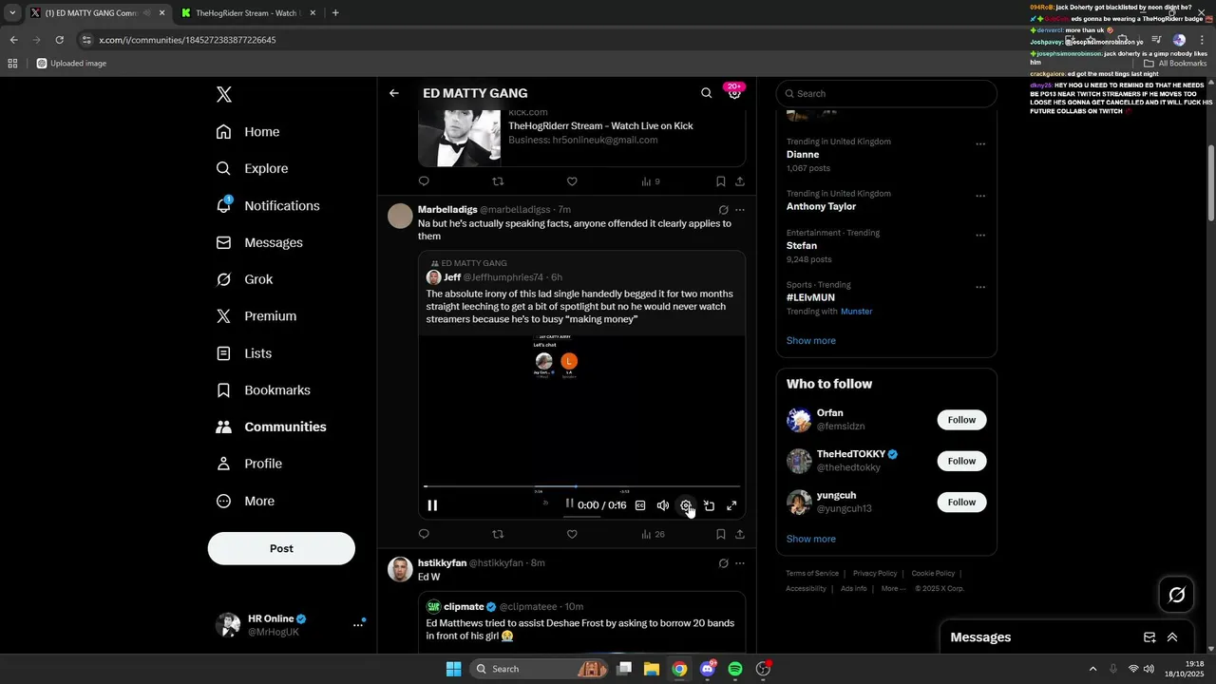Like the Marbelladigs post
Viewport: 1216px width, 684px height.
point(572,534)
